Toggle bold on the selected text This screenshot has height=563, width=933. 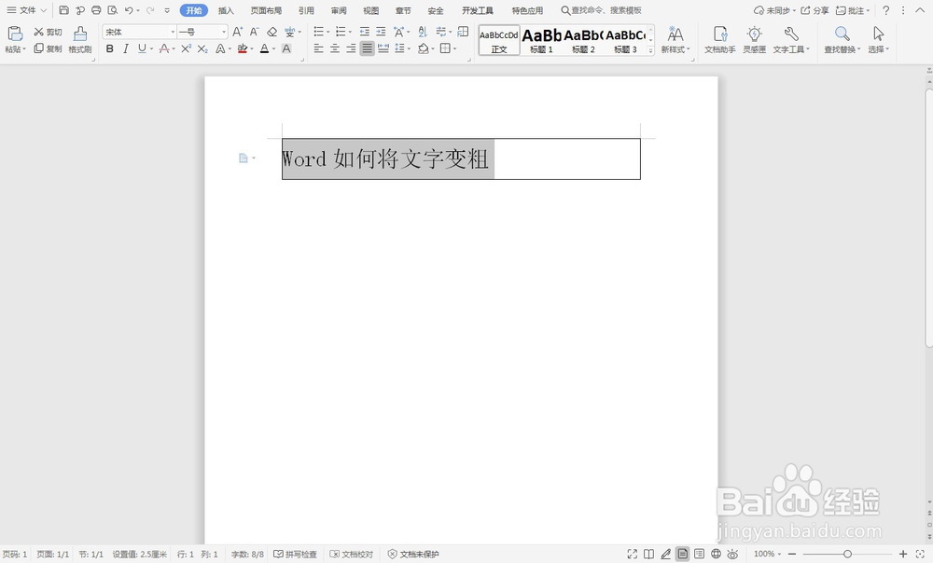pyautogui.click(x=110, y=48)
